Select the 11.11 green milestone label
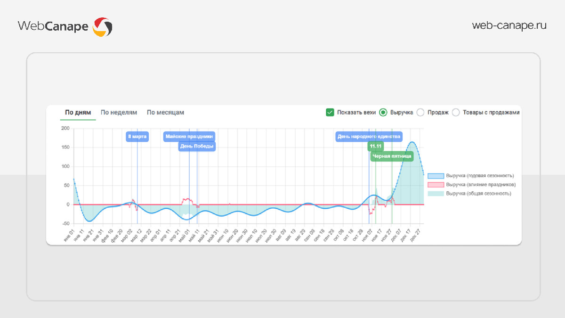565x318 pixels. tap(375, 147)
